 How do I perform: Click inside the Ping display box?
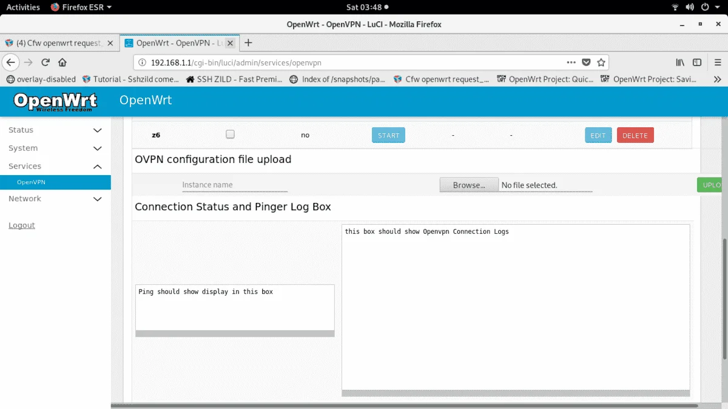[235, 307]
